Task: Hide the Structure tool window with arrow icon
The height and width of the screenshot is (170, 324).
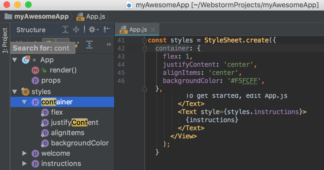Action: pos(107,29)
